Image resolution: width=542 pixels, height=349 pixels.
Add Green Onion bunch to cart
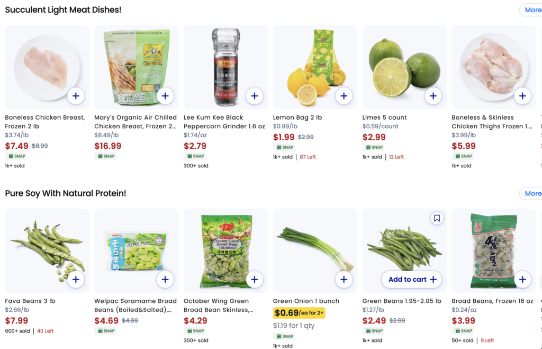click(x=344, y=280)
